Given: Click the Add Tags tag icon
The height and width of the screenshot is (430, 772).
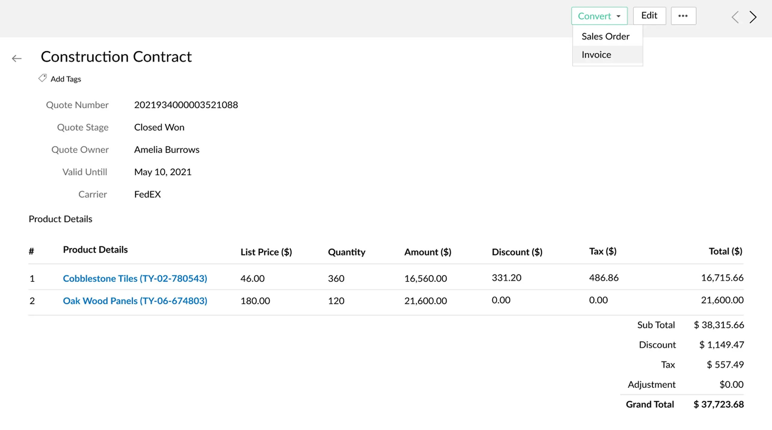Looking at the screenshot, I should point(43,78).
